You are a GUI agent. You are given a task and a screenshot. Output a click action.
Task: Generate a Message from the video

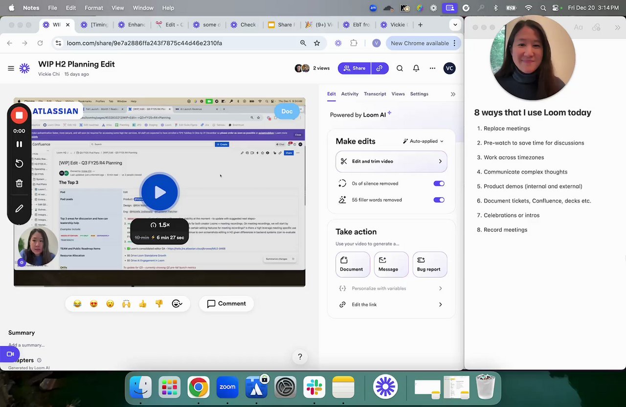coord(391,264)
